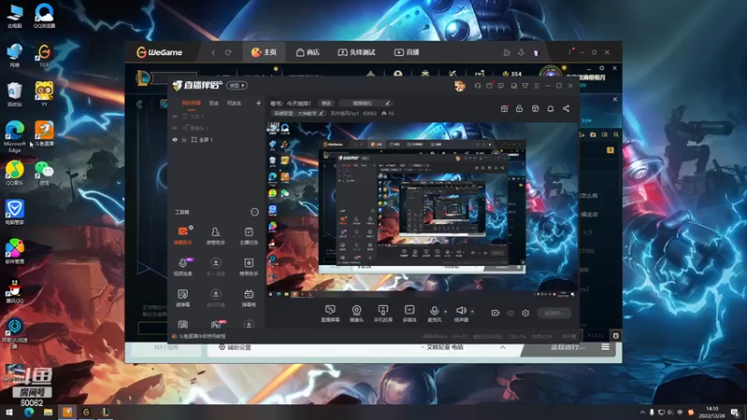Toggle visibility of the 摄像头 1 source
This screenshot has width=747, height=420.
coord(175,128)
